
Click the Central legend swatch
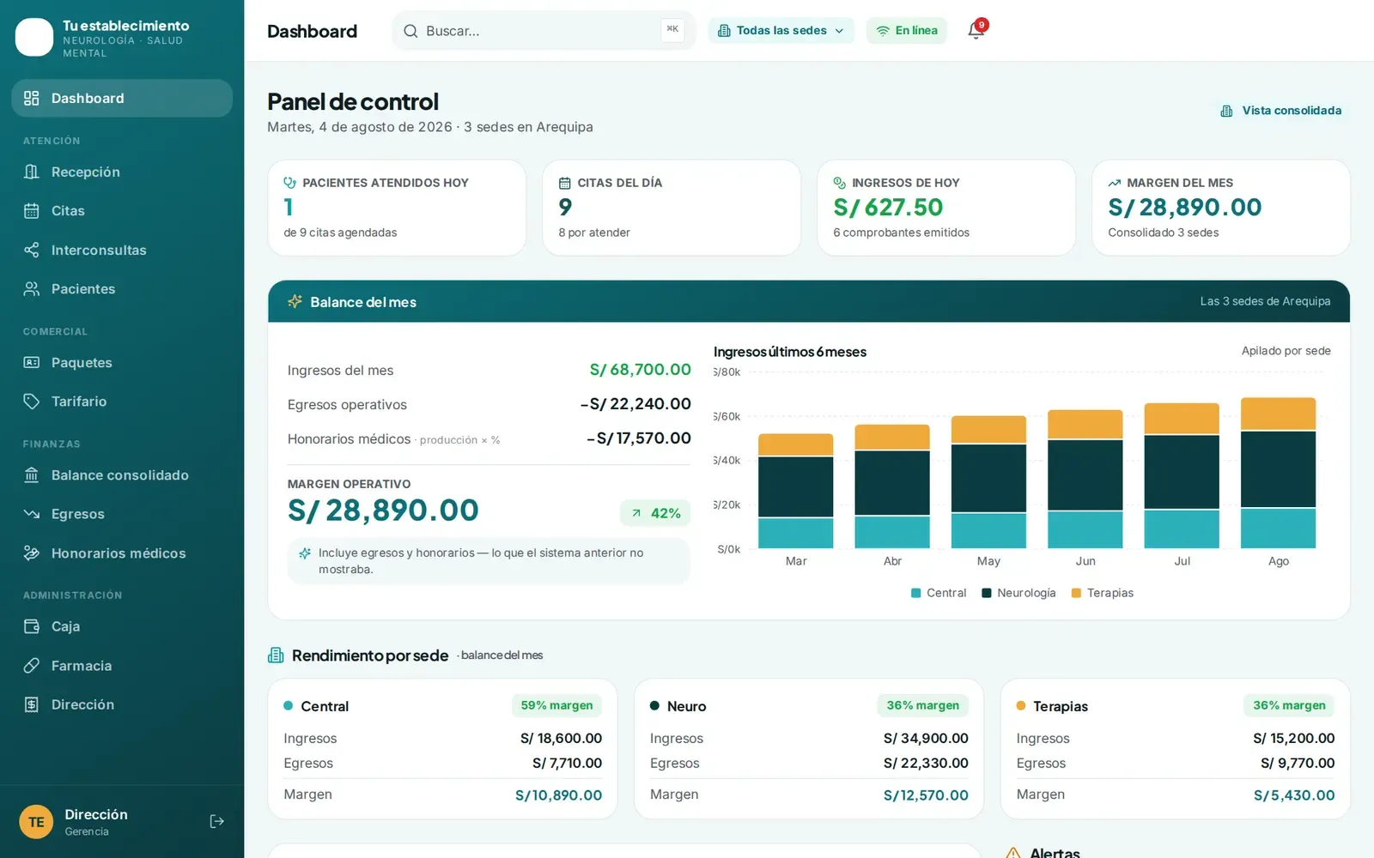916,593
